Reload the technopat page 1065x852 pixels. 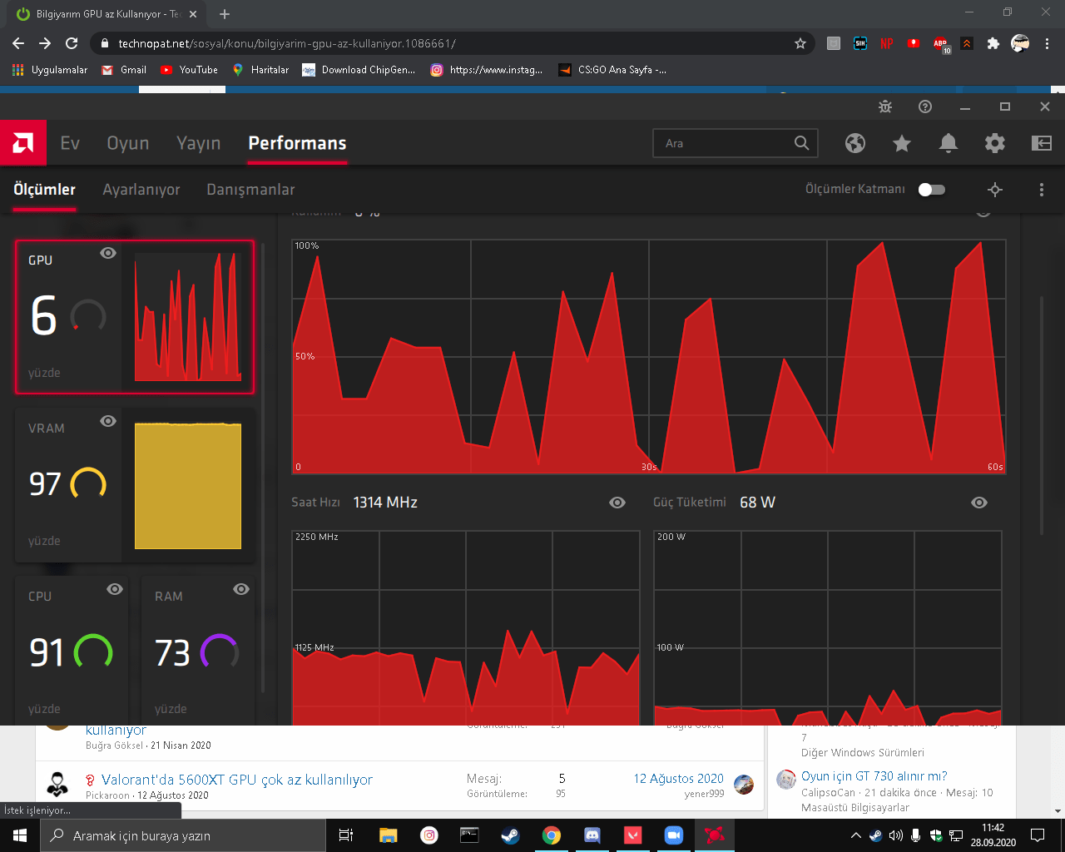(72, 43)
